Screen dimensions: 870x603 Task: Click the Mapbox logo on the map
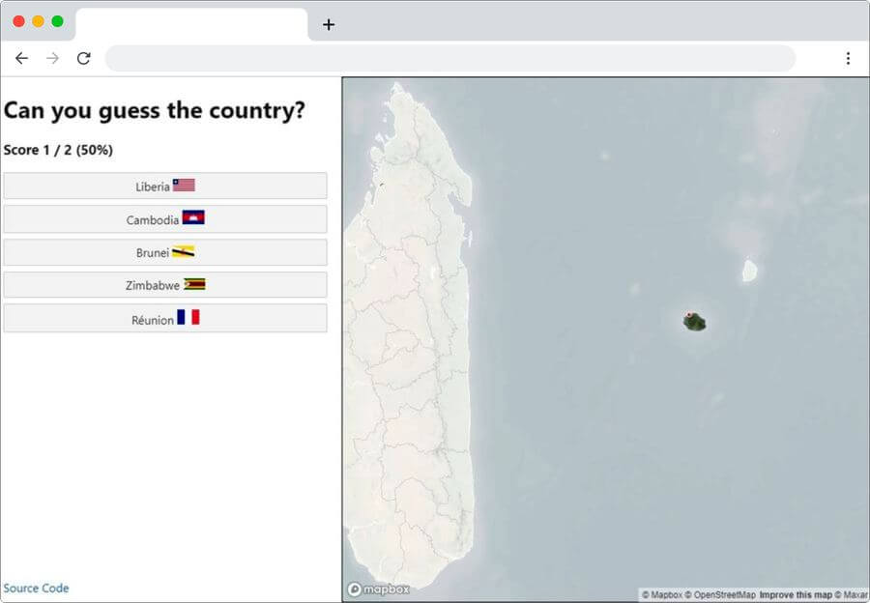(x=378, y=589)
